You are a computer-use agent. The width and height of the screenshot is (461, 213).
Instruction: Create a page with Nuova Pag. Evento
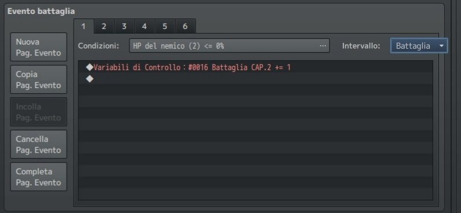tap(38, 47)
